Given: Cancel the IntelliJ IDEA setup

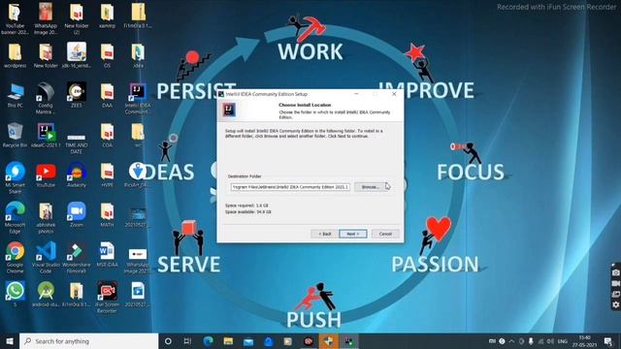Looking at the screenshot, I should [385, 234].
